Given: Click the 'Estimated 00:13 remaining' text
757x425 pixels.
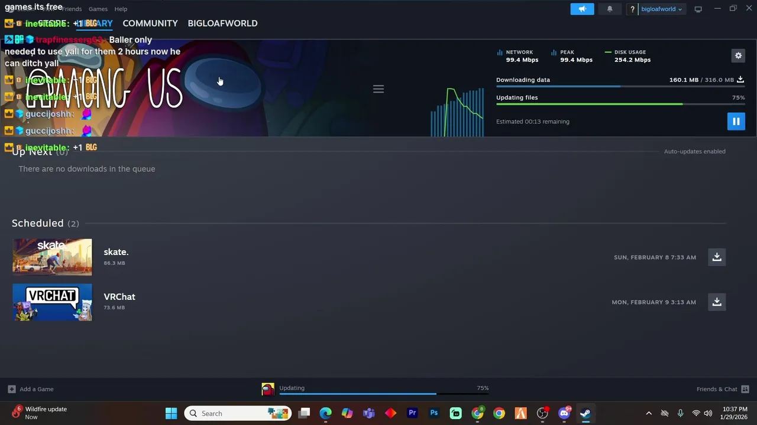Looking at the screenshot, I should (x=533, y=122).
